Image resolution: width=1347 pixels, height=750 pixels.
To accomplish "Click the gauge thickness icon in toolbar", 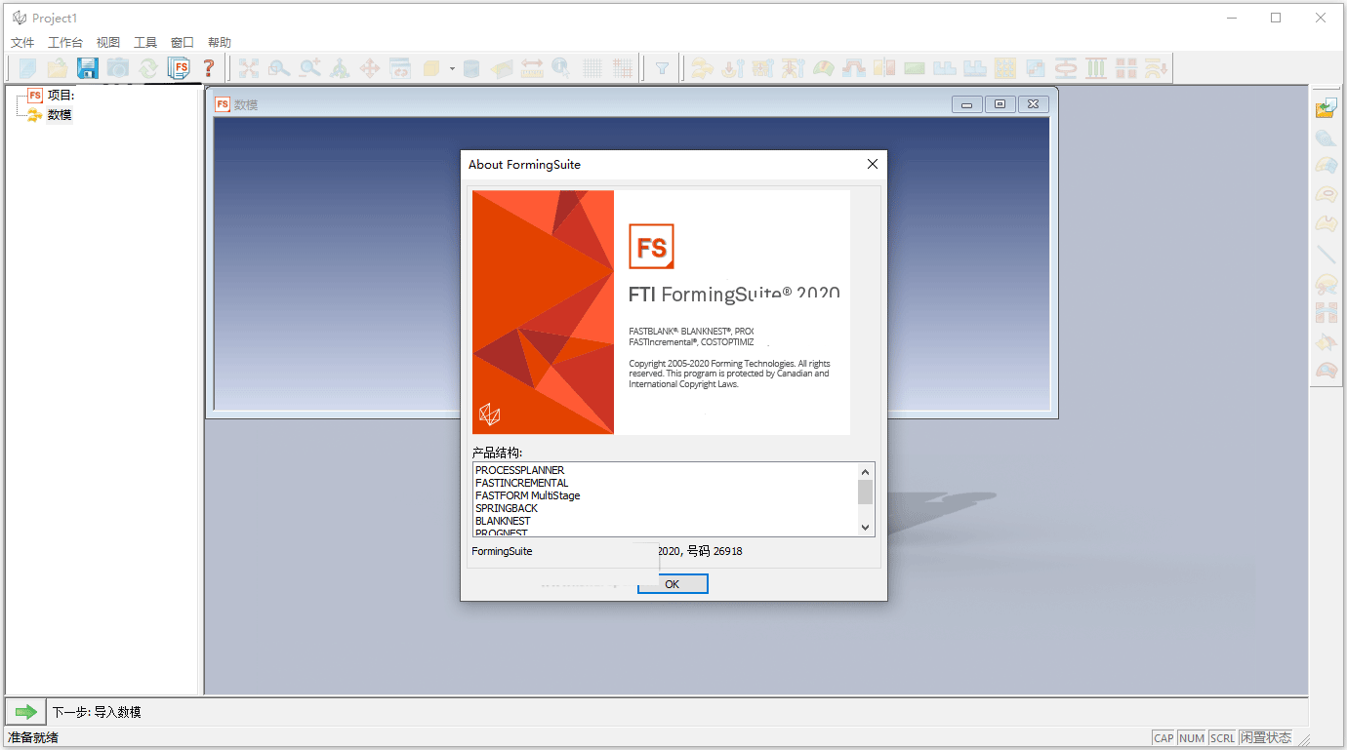I will [x=824, y=67].
